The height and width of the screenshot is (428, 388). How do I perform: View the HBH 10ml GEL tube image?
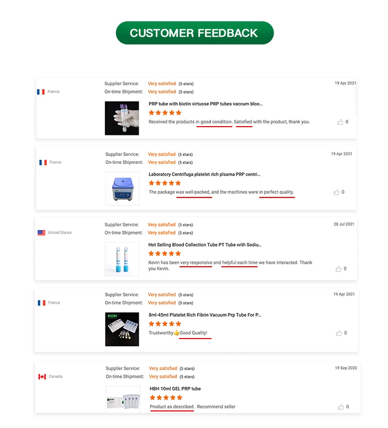123,399
